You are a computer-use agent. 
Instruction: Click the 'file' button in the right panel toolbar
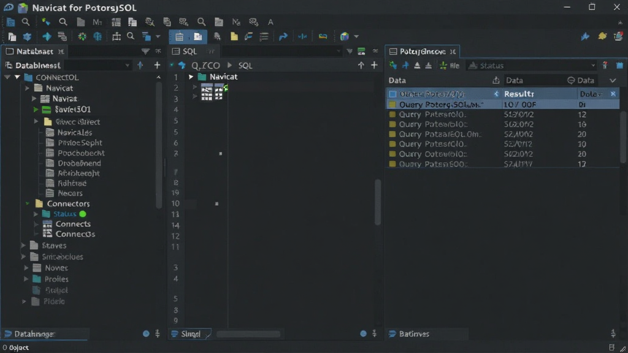(450, 66)
